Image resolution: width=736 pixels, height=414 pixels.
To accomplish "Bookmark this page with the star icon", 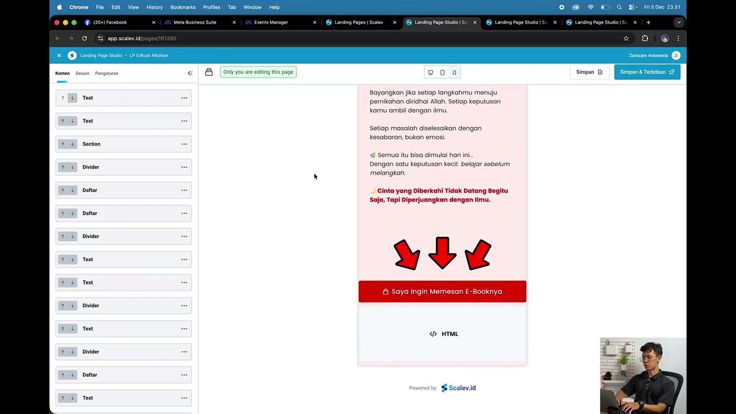I will [626, 39].
